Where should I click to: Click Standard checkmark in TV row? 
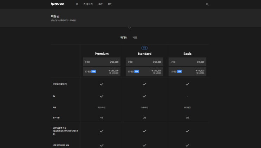pyautogui.click(x=144, y=96)
